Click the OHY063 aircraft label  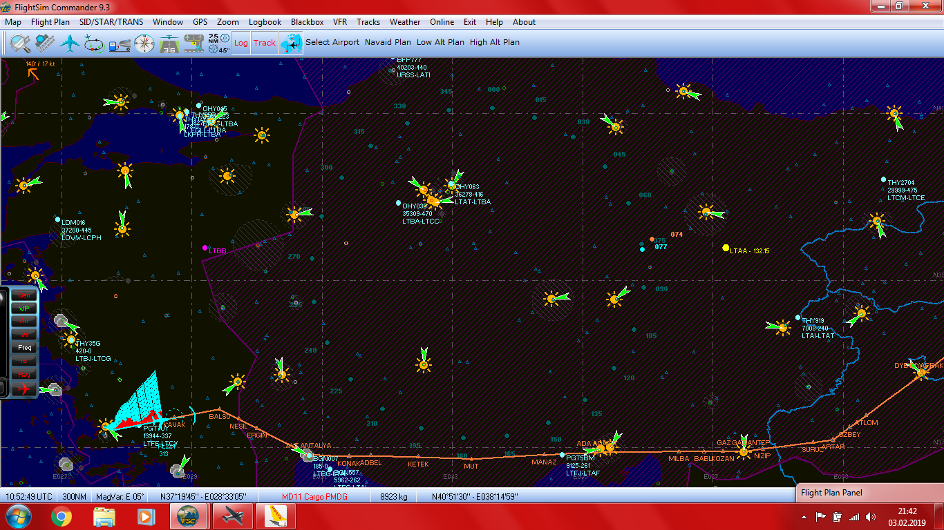pyautogui.click(x=467, y=187)
